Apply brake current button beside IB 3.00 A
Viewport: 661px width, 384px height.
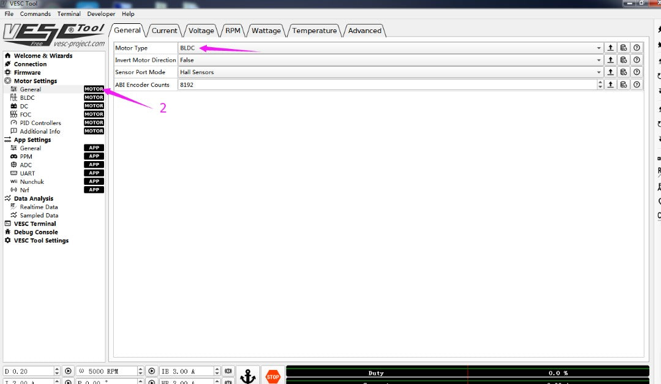click(228, 371)
